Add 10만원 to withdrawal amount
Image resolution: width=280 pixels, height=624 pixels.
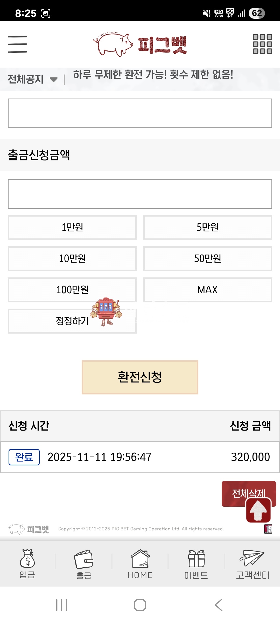coord(72,259)
